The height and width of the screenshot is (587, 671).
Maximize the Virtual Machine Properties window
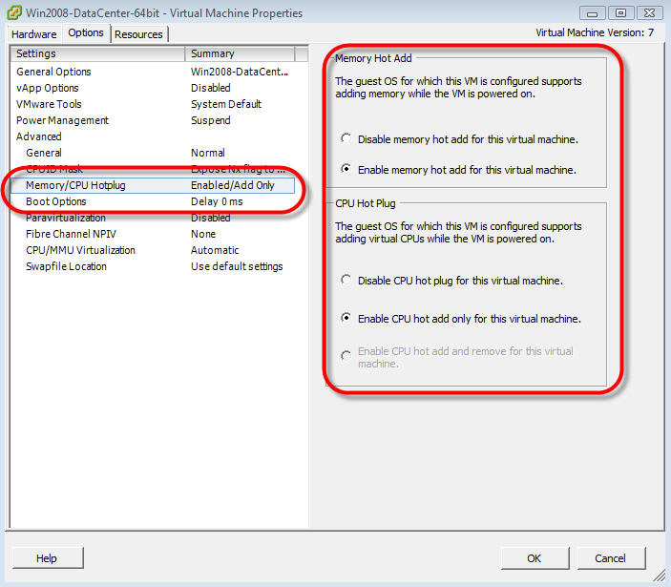click(x=621, y=13)
